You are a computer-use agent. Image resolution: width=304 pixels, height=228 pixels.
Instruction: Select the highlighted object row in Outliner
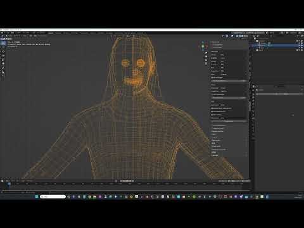(x=277, y=45)
